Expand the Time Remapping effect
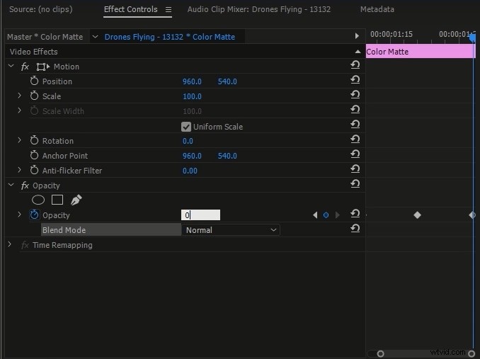The image size is (480, 359). [x=9, y=244]
